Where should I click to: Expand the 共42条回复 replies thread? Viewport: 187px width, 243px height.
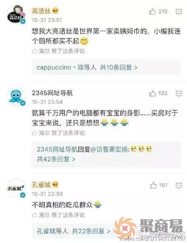tap(56, 159)
